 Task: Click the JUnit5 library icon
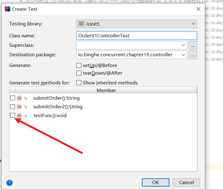pyautogui.click(x=81, y=24)
